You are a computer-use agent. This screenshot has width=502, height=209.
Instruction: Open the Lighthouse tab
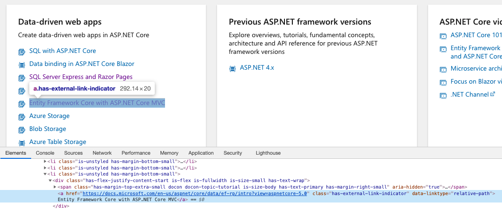pyautogui.click(x=268, y=153)
